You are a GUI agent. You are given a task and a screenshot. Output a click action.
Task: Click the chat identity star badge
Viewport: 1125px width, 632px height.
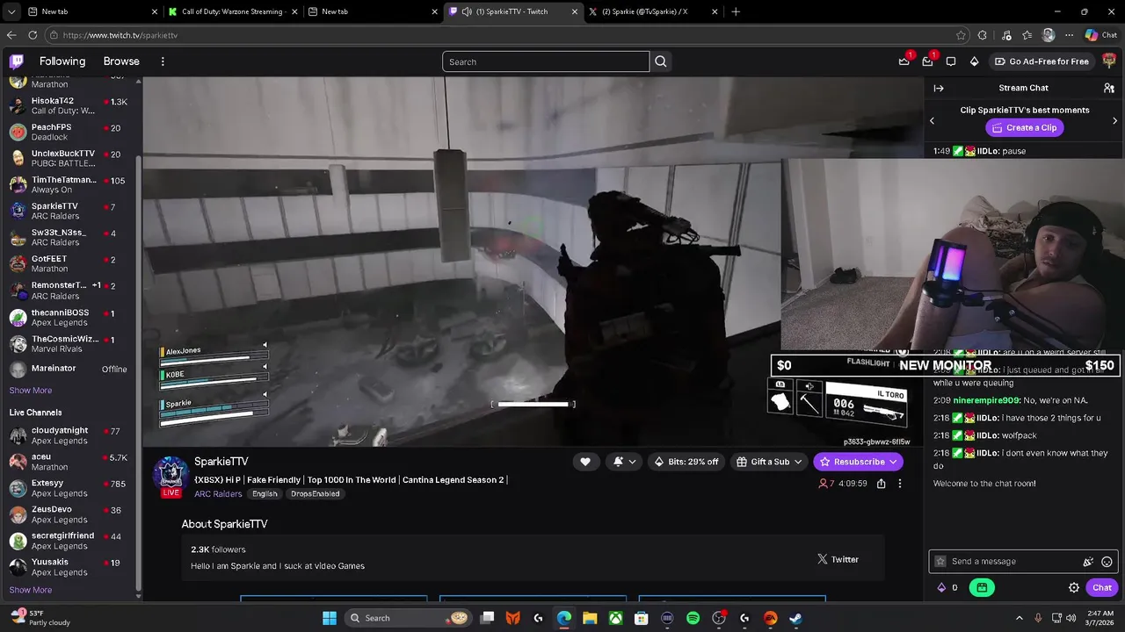coord(940,562)
